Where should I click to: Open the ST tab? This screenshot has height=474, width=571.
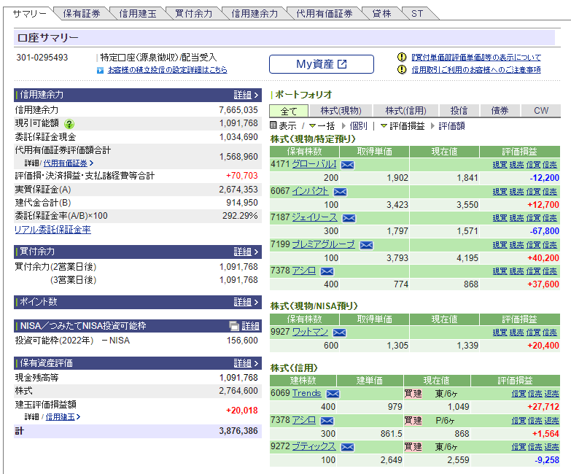point(417,14)
